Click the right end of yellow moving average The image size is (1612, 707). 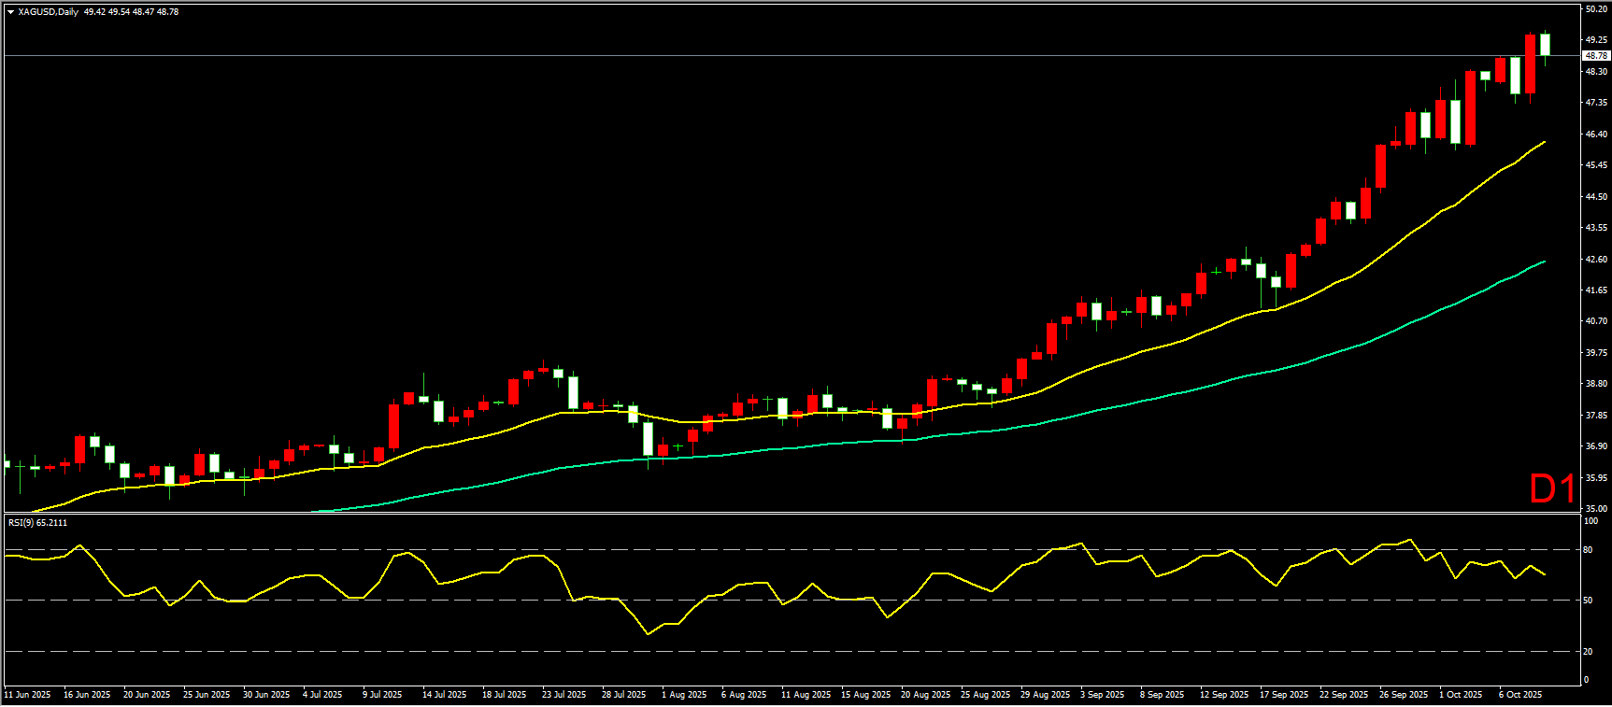1544,143
